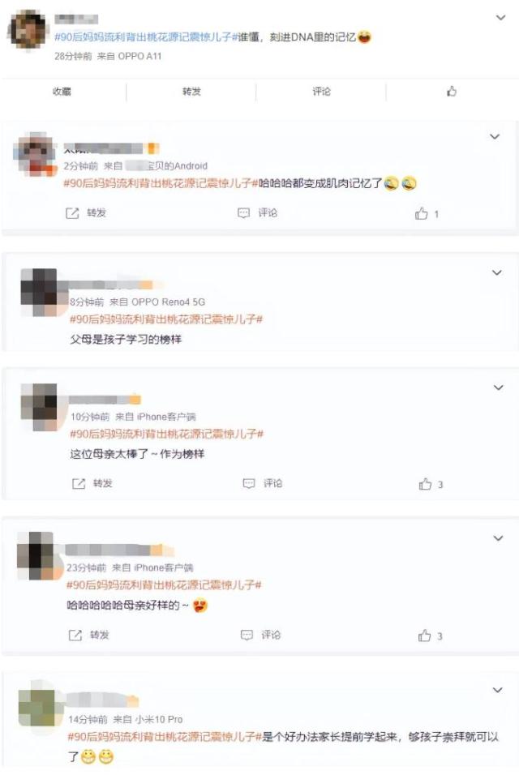Like the top post with thumbs-up icon
This screenshot has width=519, height=775.
451,91
